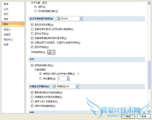Toggle zero values display checkbox

tap(32, 38)
